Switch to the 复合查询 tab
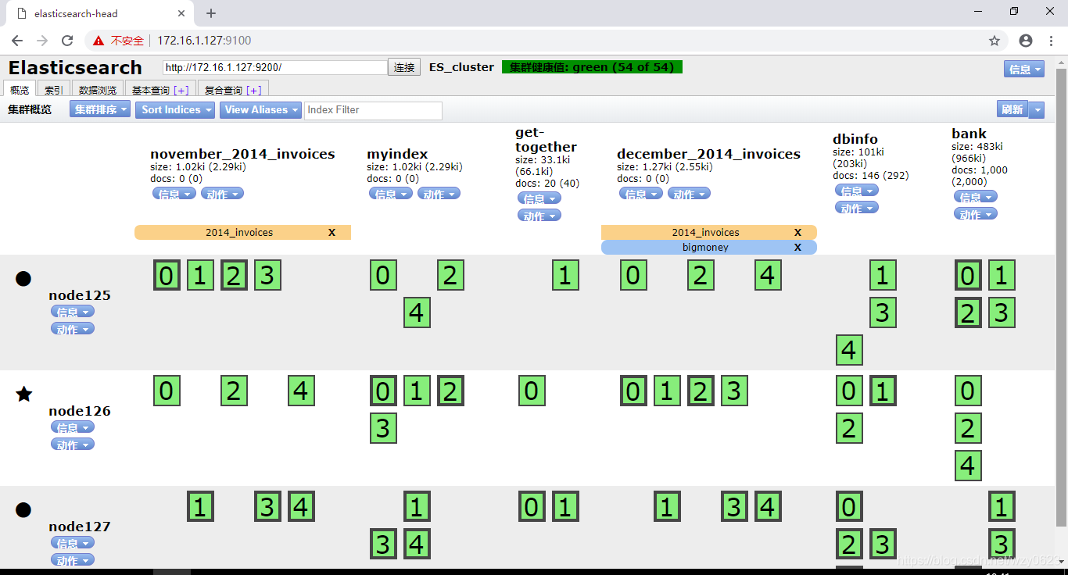 pos(233,90)
